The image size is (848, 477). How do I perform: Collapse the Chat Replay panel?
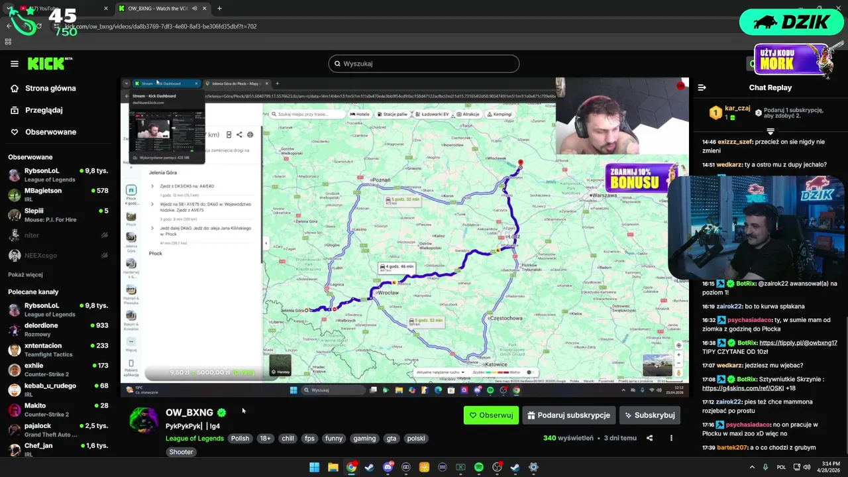[x=702, y=87]
